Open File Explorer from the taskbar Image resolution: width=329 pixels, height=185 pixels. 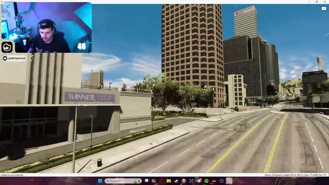169,181
